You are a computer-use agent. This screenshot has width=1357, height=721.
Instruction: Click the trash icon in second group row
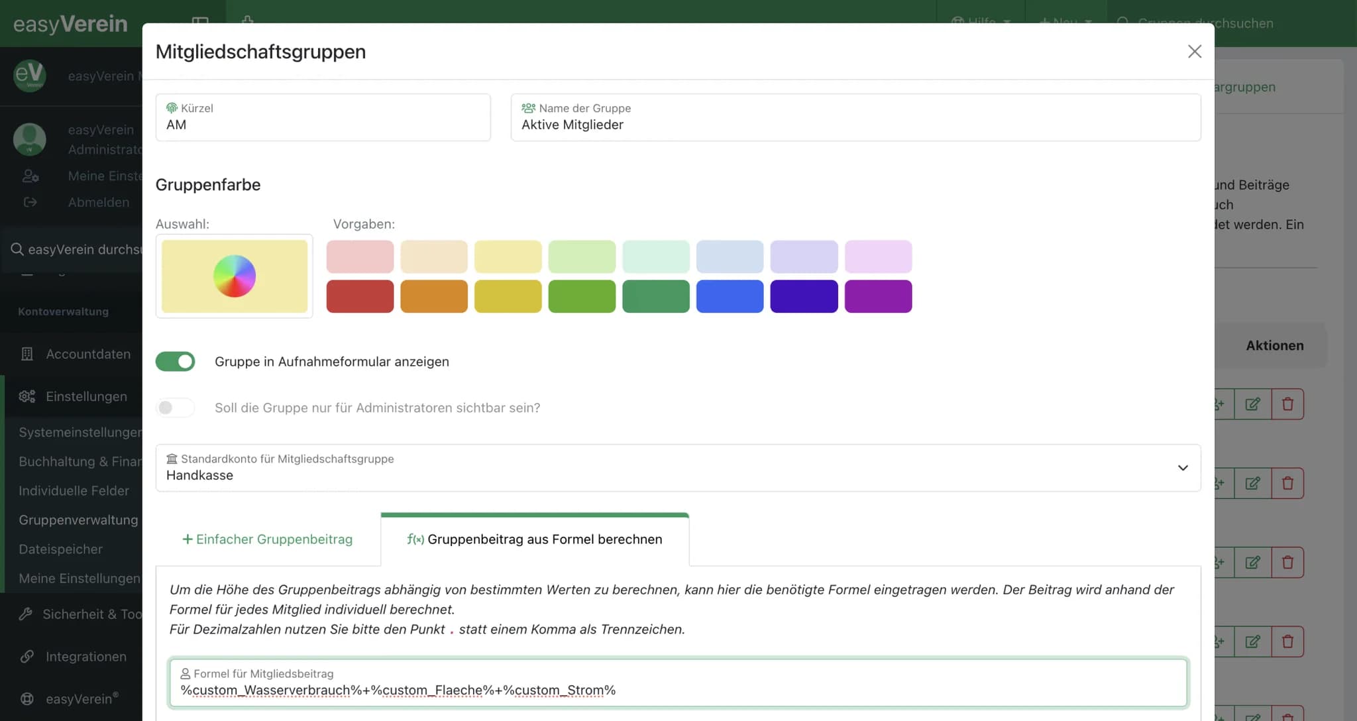click(x=1287, y=483)
